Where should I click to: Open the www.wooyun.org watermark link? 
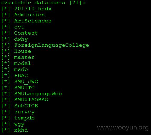click(x=123, y=128)
